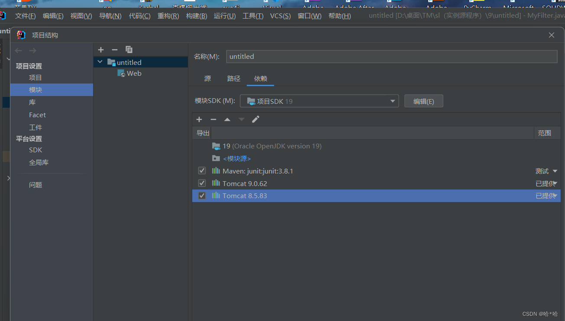Open the 重构(R) menu

[168, 16]
